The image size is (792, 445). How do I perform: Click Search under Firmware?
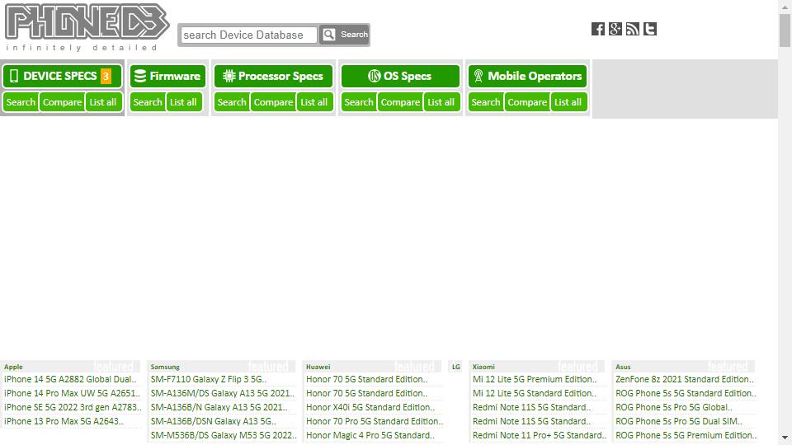(x=148, y=102)
